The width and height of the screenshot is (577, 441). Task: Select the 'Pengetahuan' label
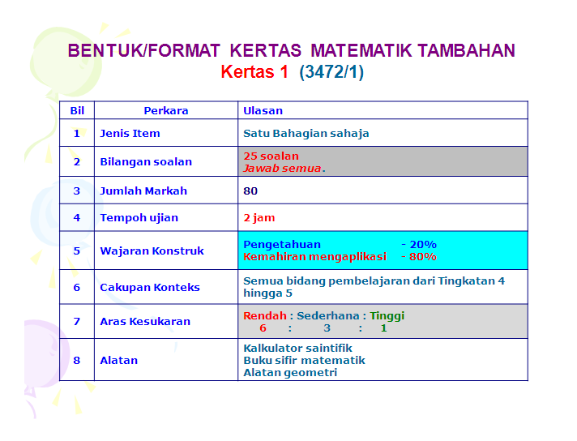282,245
